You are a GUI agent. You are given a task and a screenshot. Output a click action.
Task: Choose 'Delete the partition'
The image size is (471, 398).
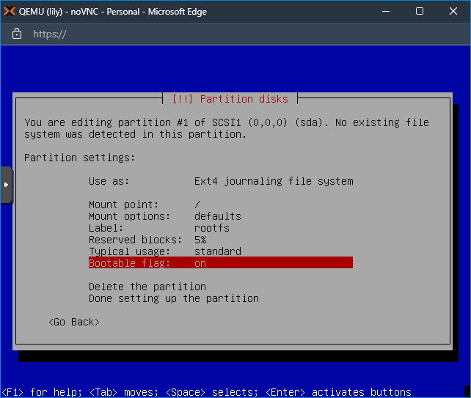(x=147, y=287)
